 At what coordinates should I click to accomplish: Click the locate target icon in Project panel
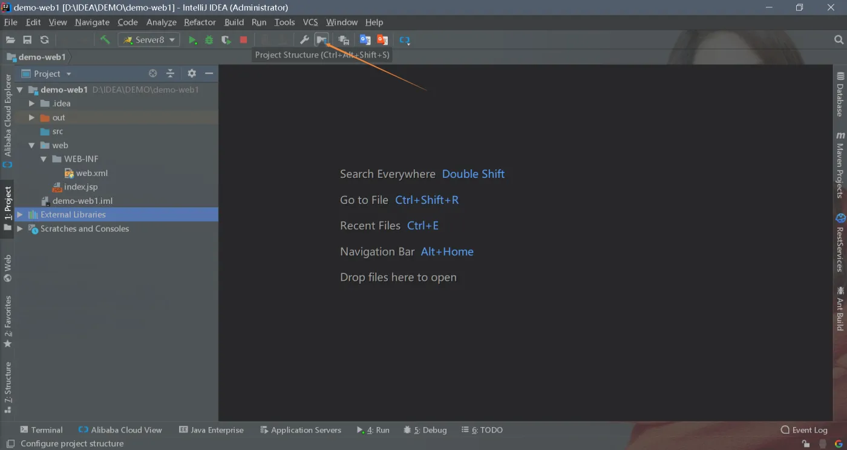[153, 73]
